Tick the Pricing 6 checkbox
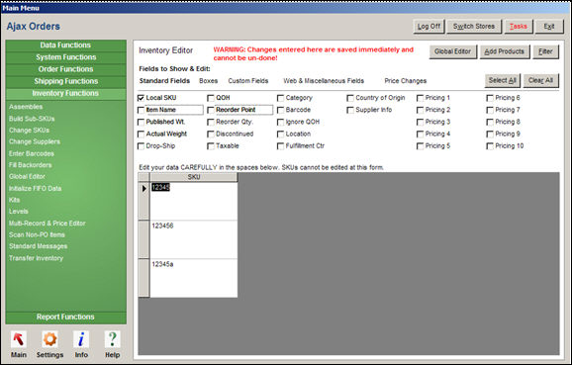This screenshot has width=572, height=365. [490, 98]
